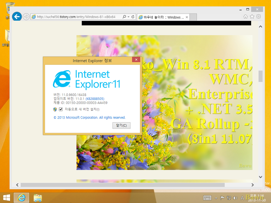Go back using the blue back arrow

17,16
